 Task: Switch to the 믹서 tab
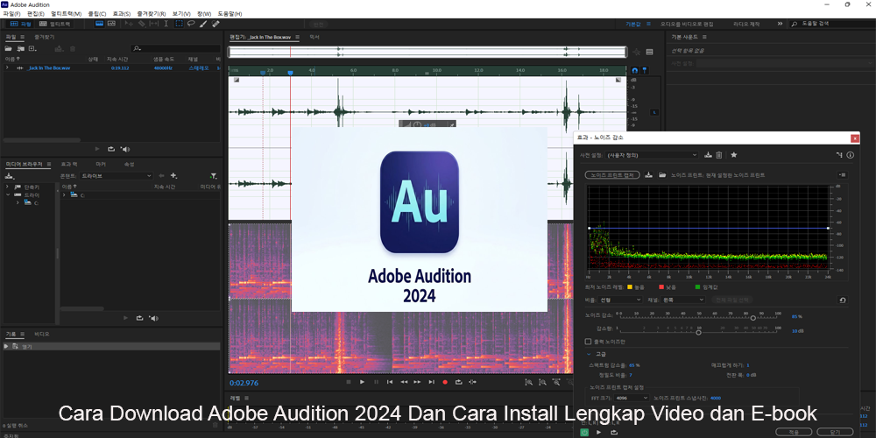point(314,37)
